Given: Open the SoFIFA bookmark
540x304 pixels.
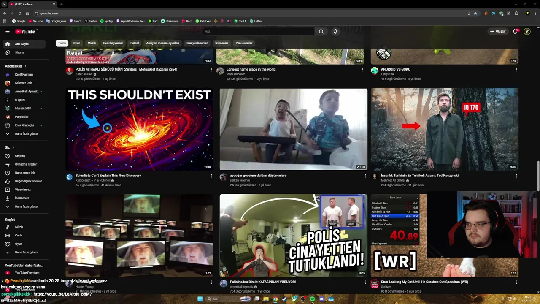Looking at the screenshot, I should point(240,21).
